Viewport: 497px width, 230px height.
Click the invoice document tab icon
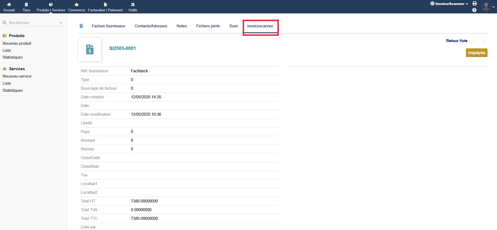pyautogui.click(x=81, y=26)
